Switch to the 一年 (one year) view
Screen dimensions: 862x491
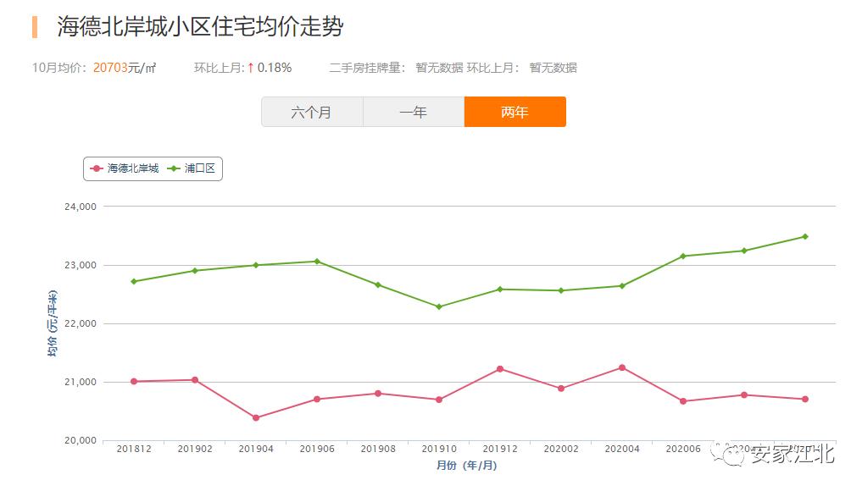(x=413, y=111)
